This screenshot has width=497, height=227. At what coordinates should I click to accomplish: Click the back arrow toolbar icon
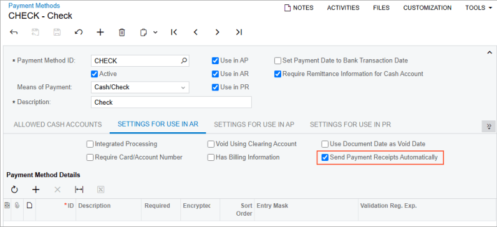pyautogui.click(x=14, y=32)
